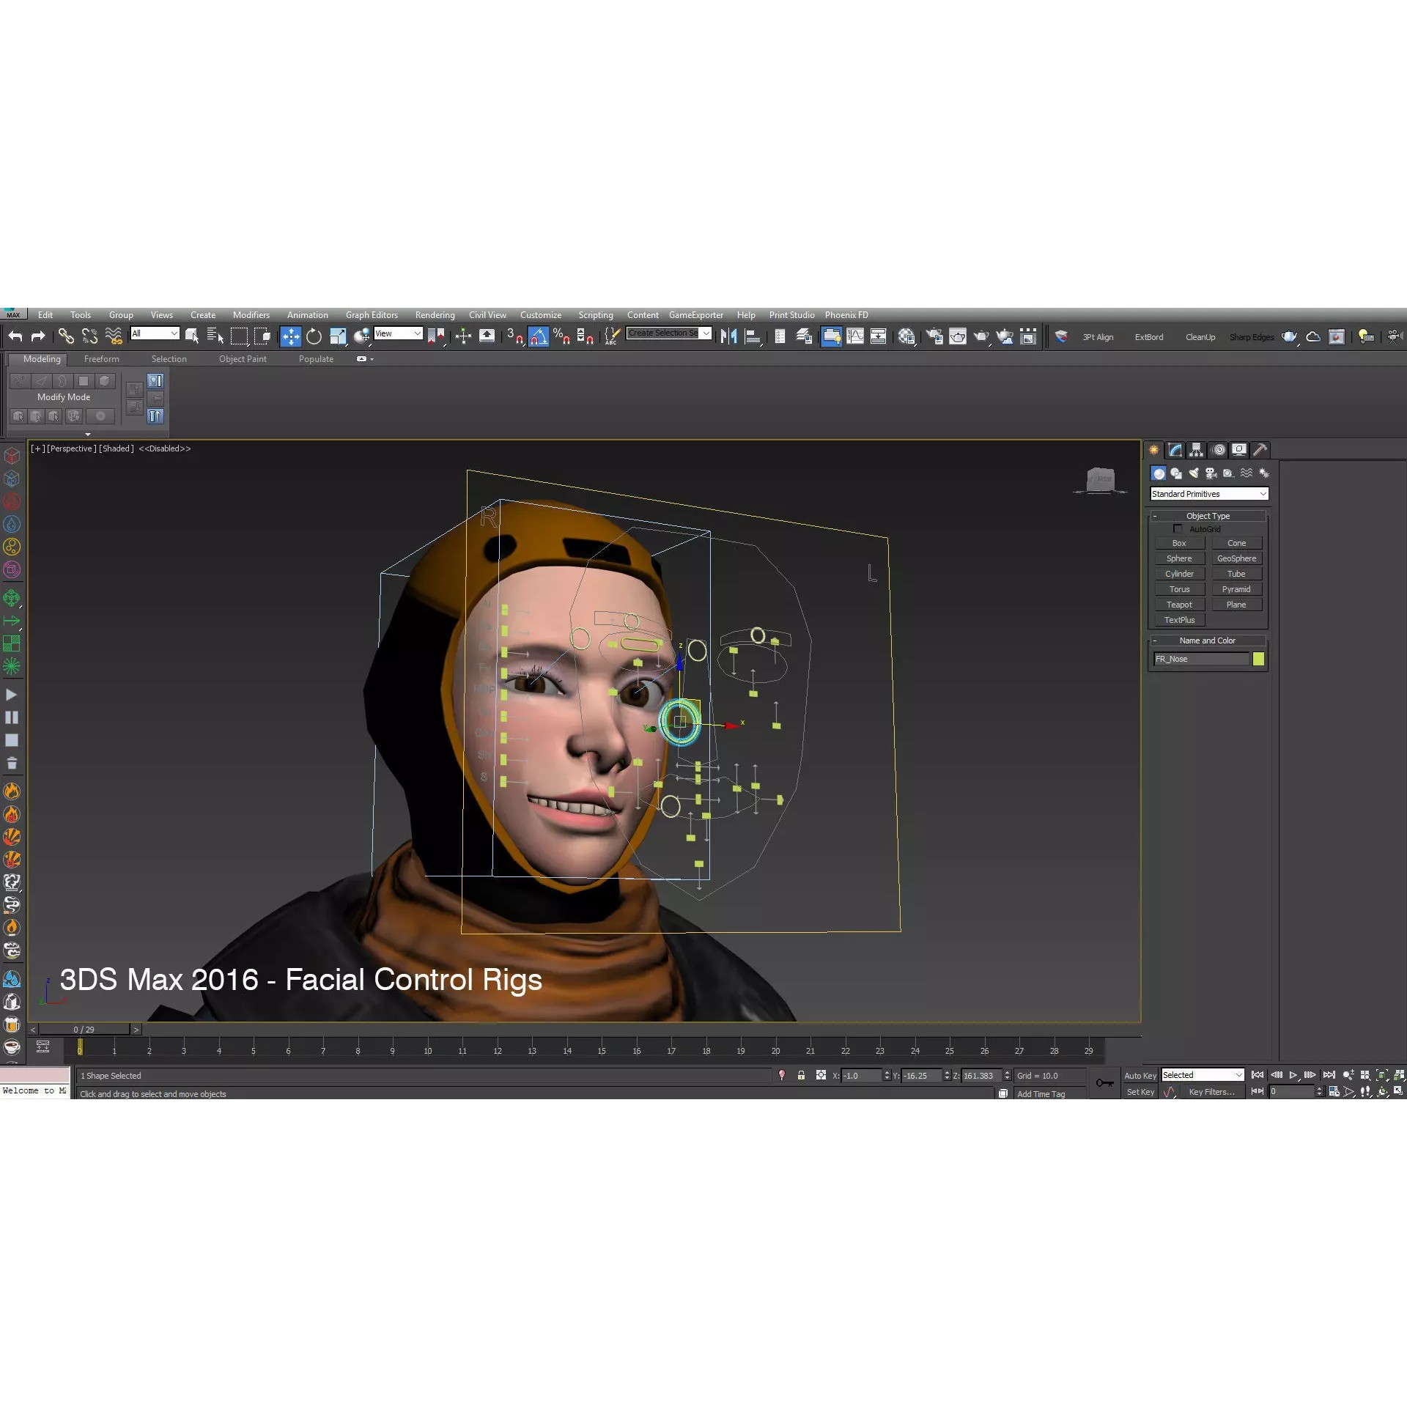
Task: Click frame 15 on the timeline
Action: tap(602, 1051)
